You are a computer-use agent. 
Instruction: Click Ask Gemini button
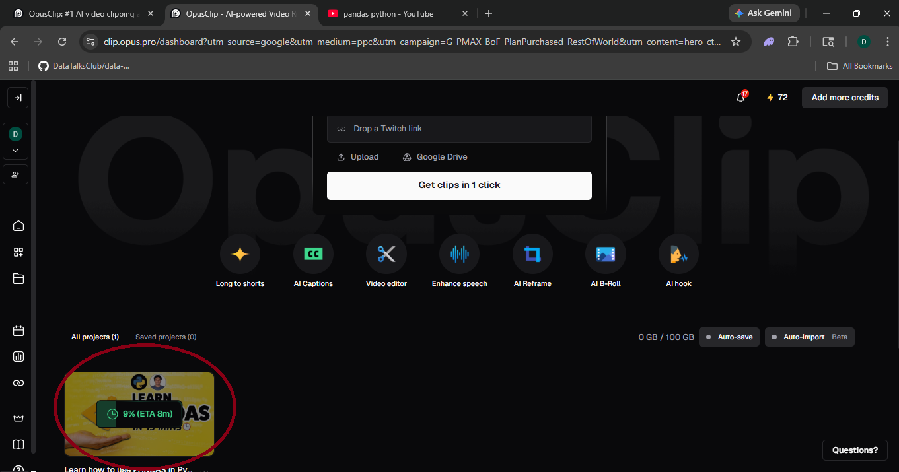(764, 13)
